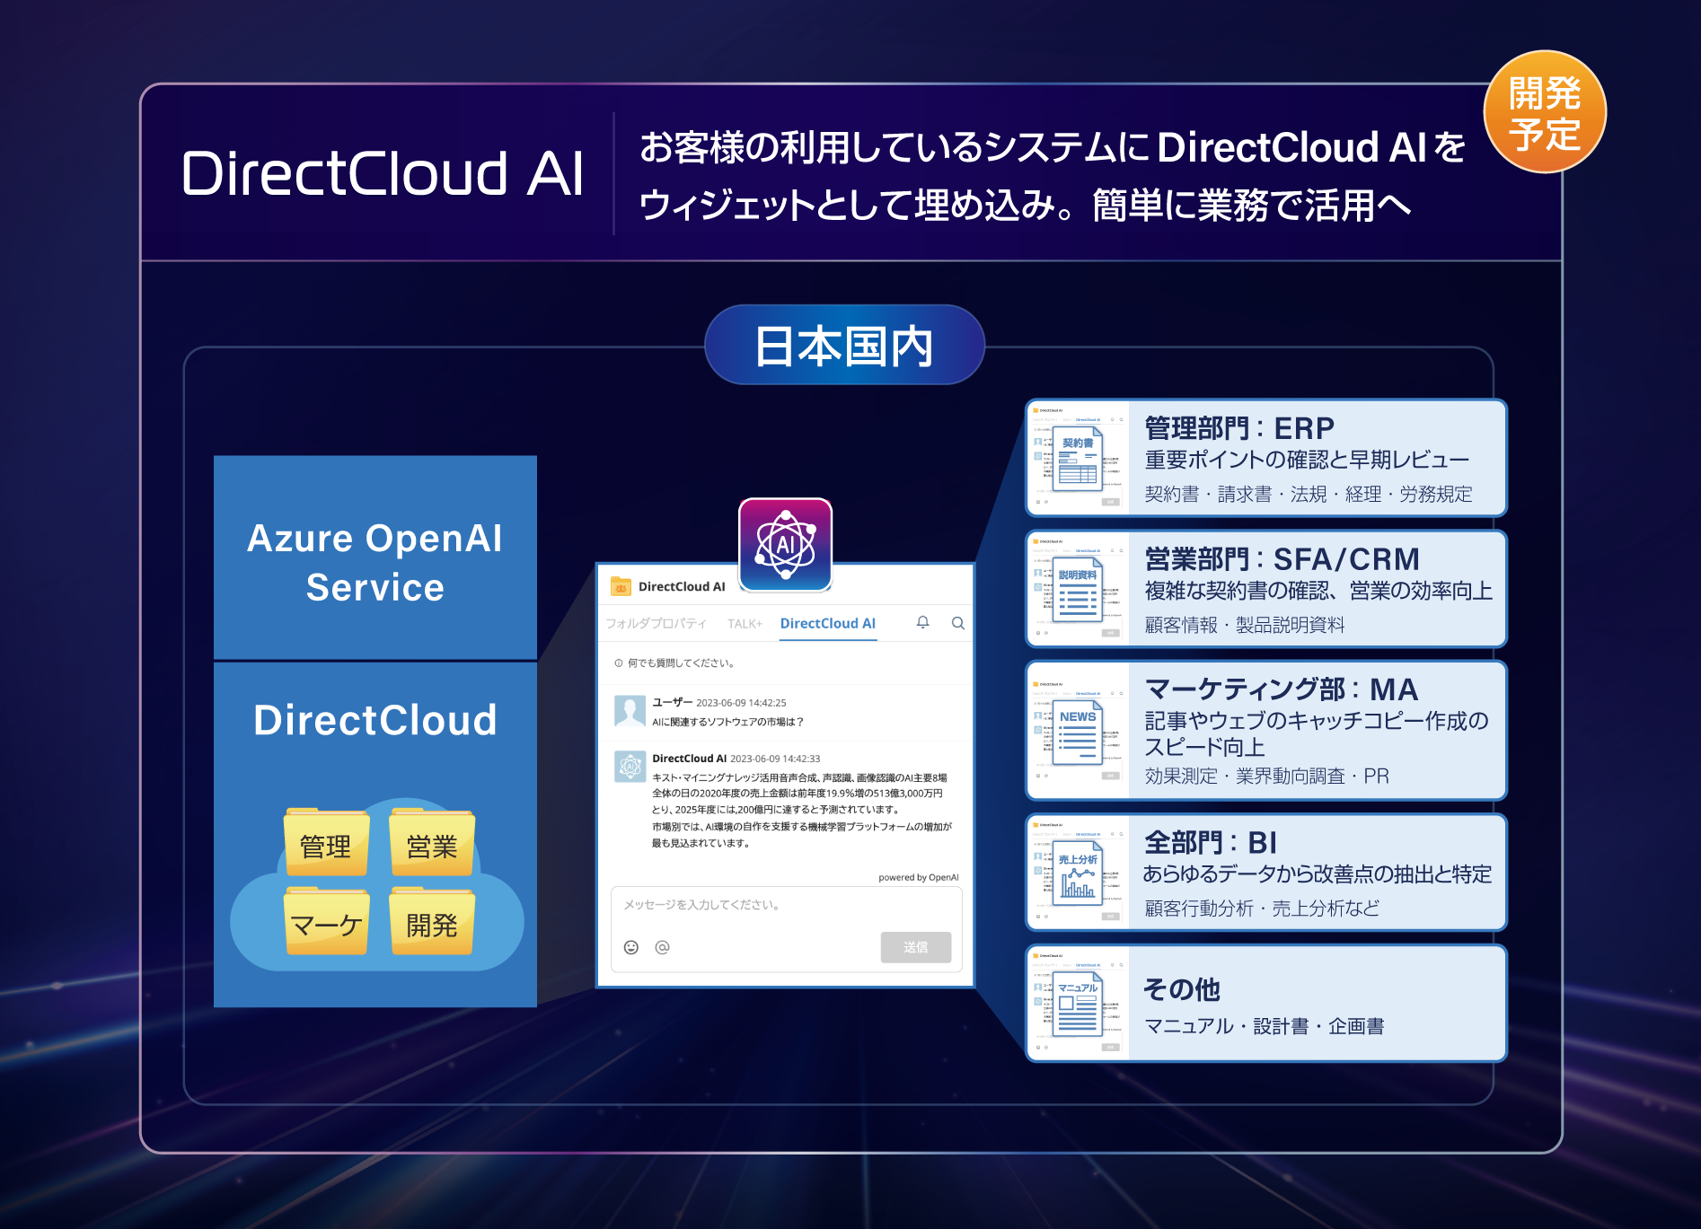The image size is (1701, 1229).
Task: Click the 契約書 document icon on the ERP card
Action: (1077, 461)
